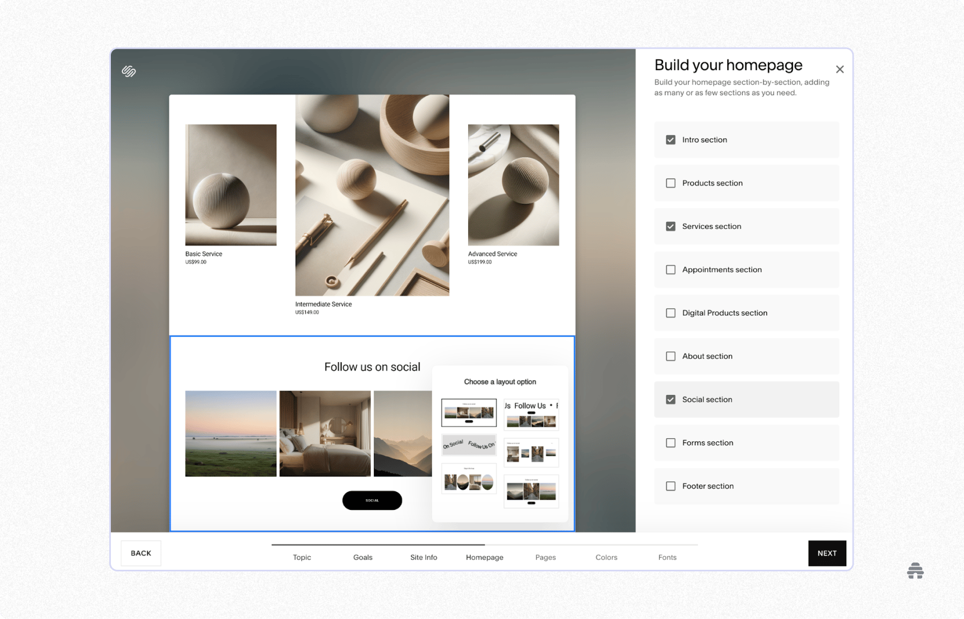Click the Basic Service sphere image

tap(231, 185)
